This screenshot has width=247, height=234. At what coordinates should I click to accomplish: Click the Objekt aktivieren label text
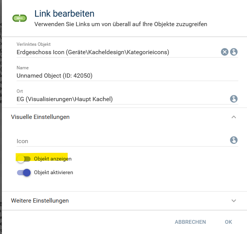53,173
